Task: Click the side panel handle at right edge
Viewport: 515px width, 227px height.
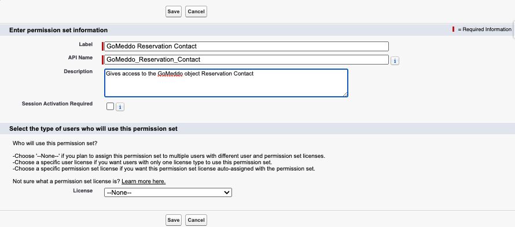Action: pyautogui.click(x=513, y=29)
